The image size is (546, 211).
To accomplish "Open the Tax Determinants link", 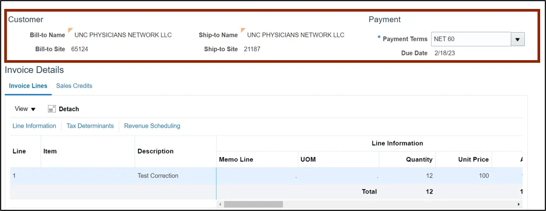I will click(x=90, y=126).
